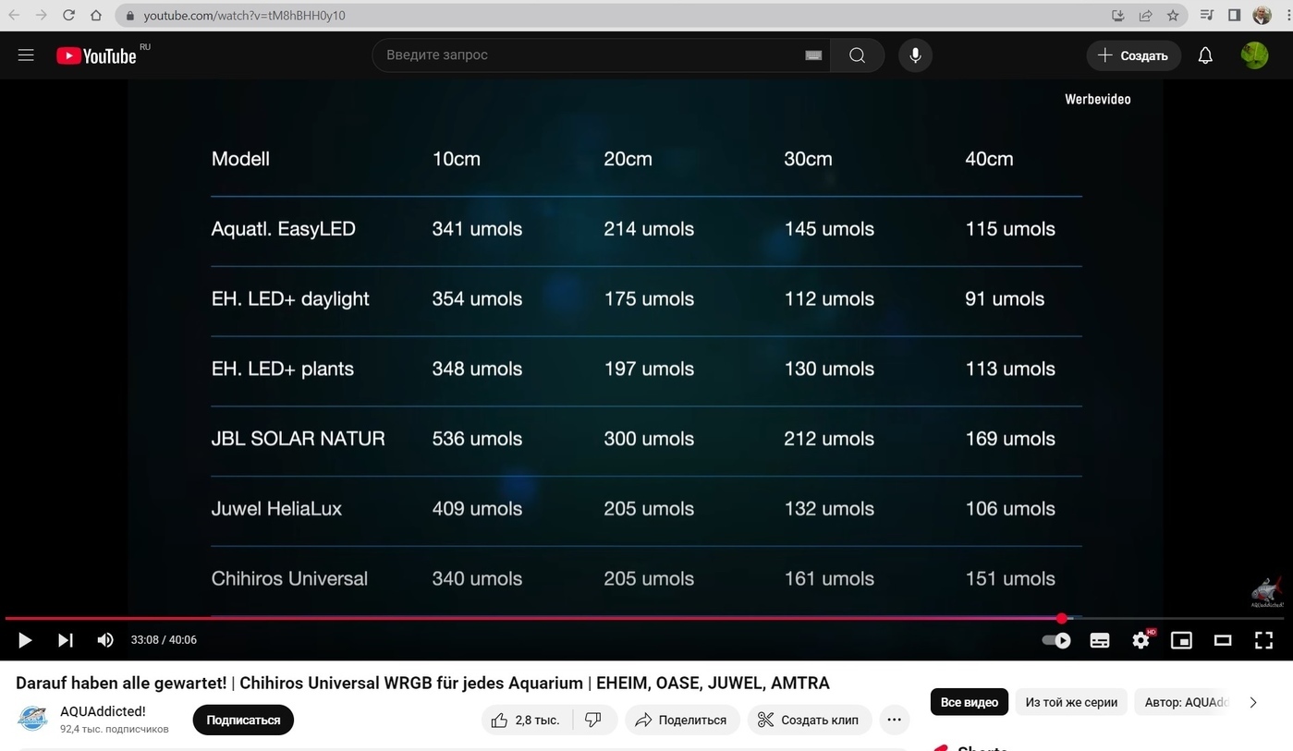Open the on-screen keyboard in search box
This screenshot has width=1293, height=751.
[813, 55]
